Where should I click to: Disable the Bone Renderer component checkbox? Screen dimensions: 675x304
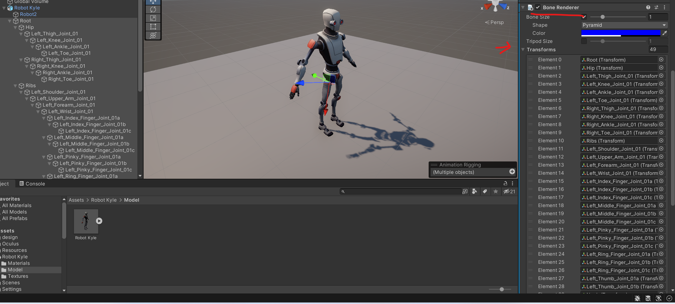(538, 7)
